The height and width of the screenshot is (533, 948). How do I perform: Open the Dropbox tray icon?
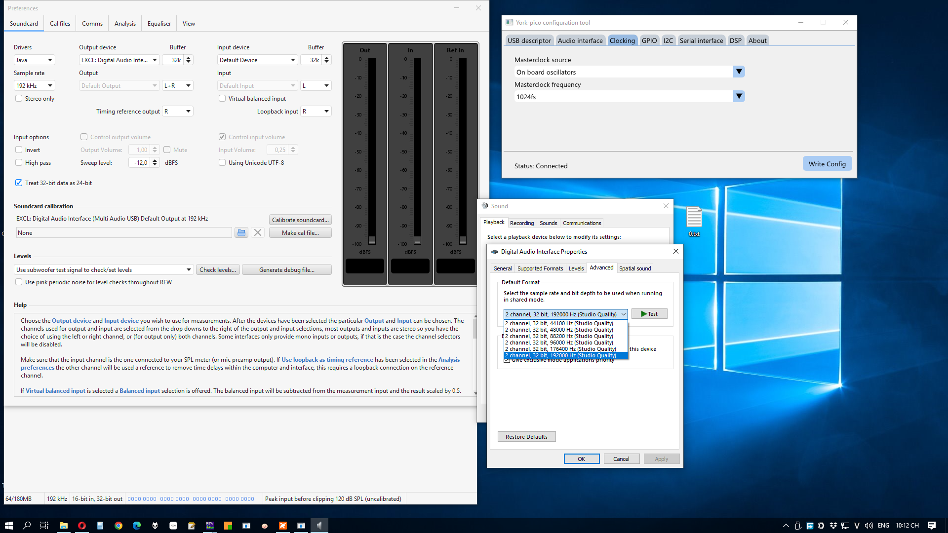pyautogui.click(x=833, y=526)
